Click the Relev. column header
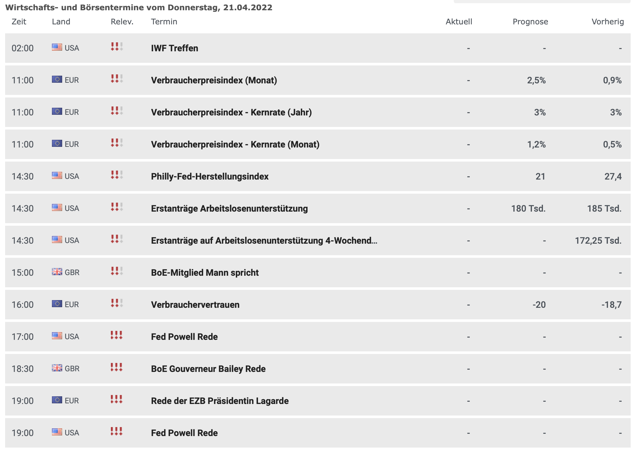The width and height of the screenshot is (639, 454). pyautogui.click(x=122, y=21)
